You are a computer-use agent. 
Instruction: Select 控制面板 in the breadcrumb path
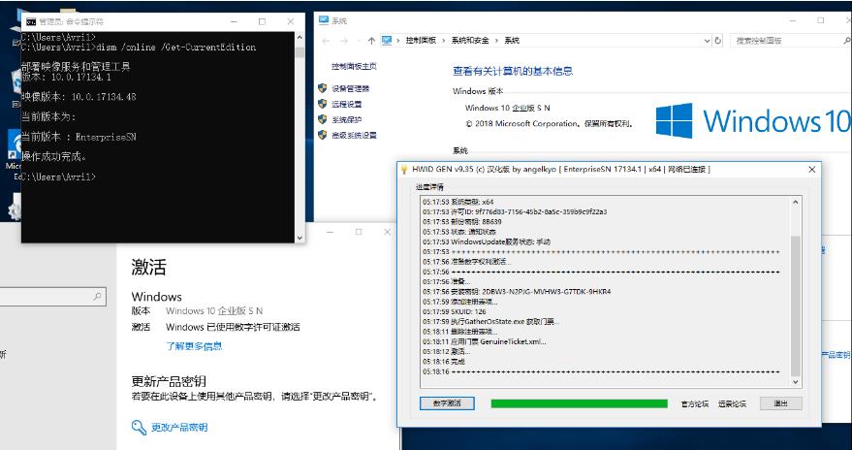tap(422, 41)
